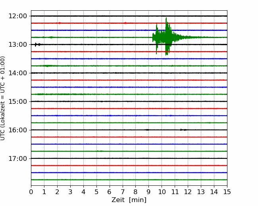
Task: Click the x-axis tick label 12
Action: point(188,192)
